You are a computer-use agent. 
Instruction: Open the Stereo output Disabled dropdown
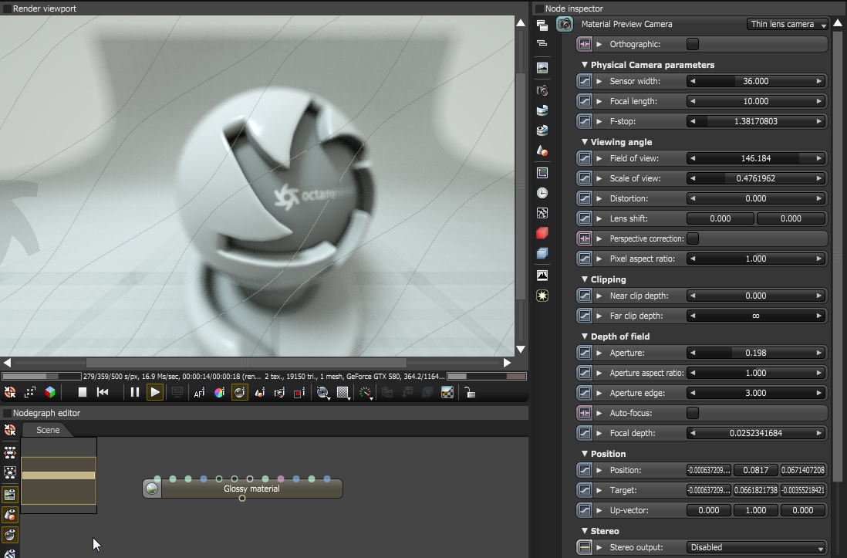[x=756, y=547]
